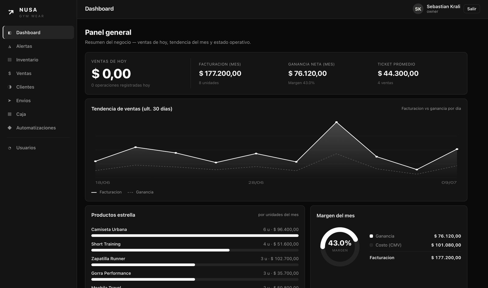Click the first data point on sales chart
This screenshot has width=488, height=288.
coord(95,161)
